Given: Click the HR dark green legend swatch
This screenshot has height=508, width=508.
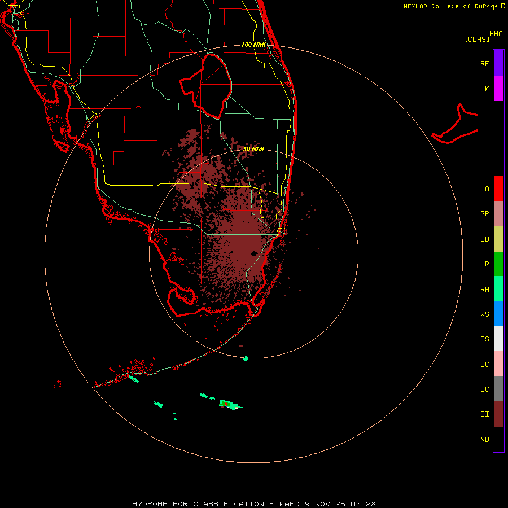Looking at the screenshot, I should (x=498, y=264).
